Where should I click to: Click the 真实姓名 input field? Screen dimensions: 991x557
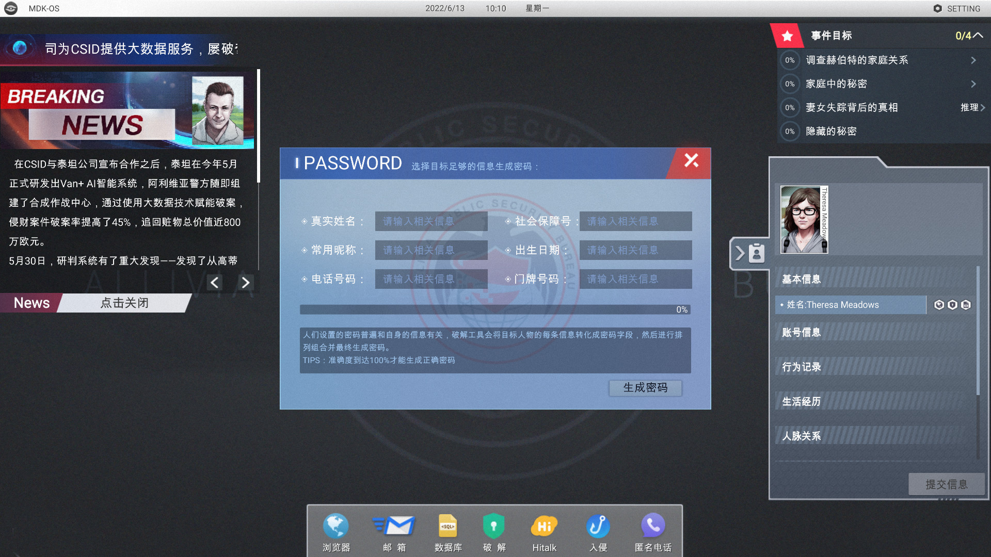click(x=431, y=221)
